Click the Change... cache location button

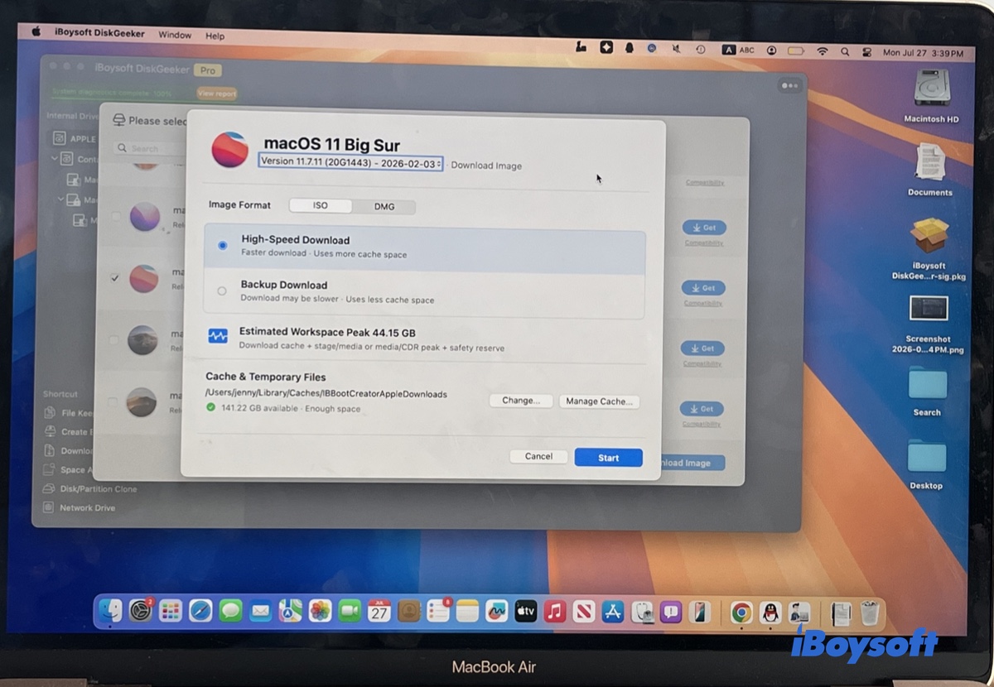[521, 401]
